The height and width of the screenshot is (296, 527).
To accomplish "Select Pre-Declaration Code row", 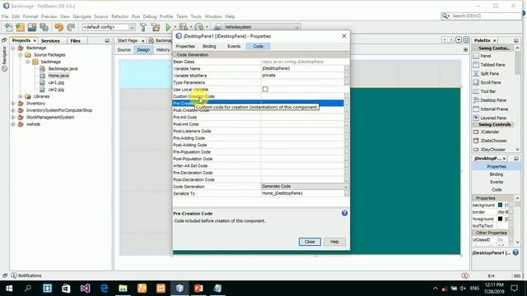I will pyautogui.click(x=258, y=173).
